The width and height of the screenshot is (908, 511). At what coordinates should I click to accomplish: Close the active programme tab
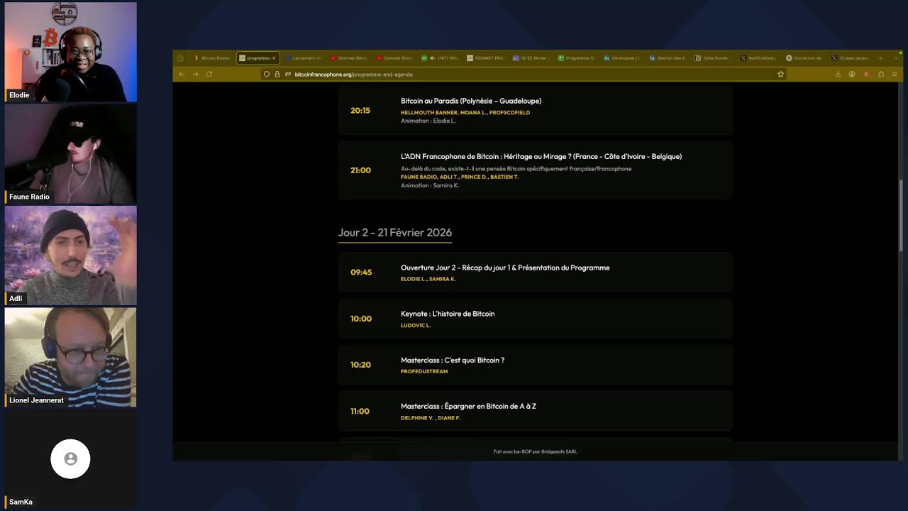[274, 58]
